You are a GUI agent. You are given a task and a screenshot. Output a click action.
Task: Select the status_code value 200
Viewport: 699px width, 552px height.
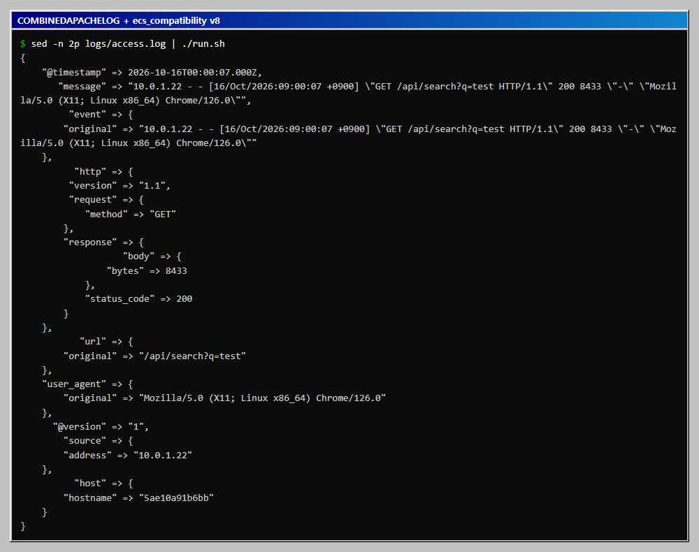185,299
